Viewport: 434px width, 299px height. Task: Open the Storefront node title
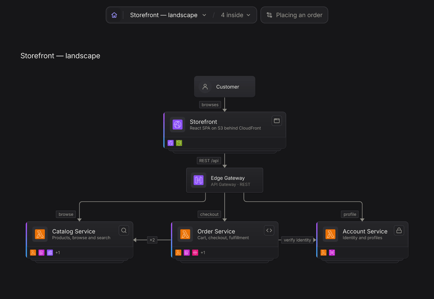[x=203, y=122]
